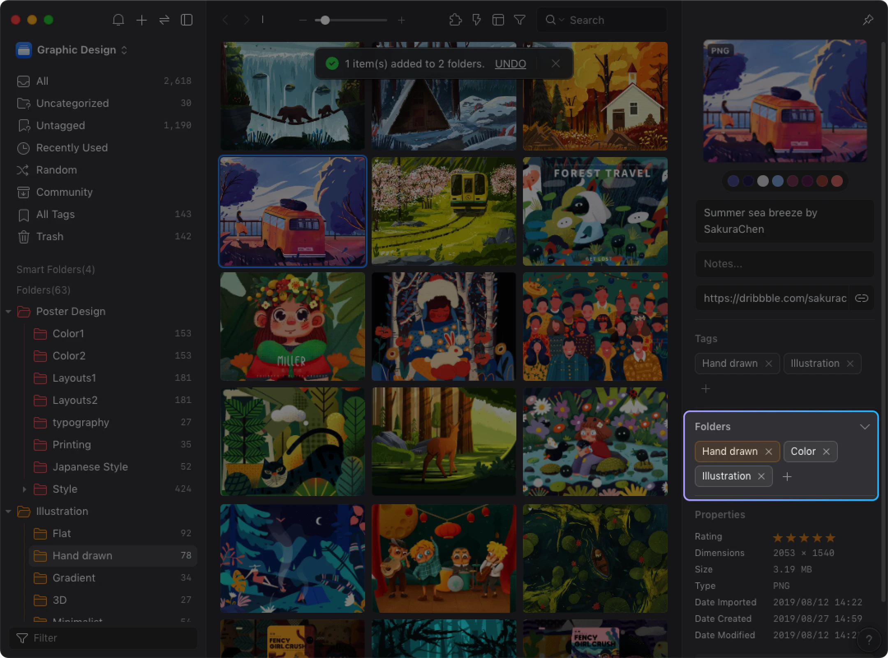Toggle the sidebar layout icon
The image size is (888, 658).
point(187,20)
